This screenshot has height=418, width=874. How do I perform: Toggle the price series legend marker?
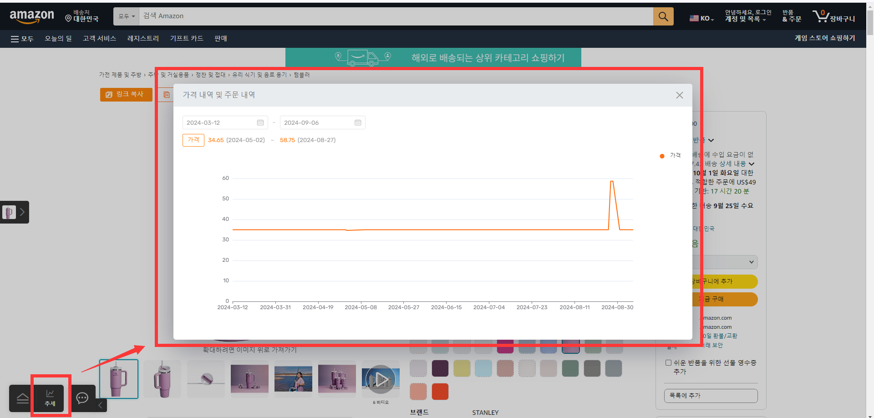tap(662, 156)
